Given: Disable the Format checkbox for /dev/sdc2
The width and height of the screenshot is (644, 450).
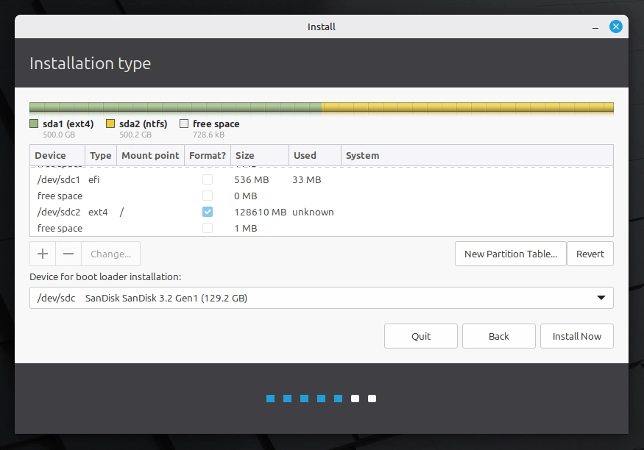Looking at the screenshot, I should click(x=208, y=211).
